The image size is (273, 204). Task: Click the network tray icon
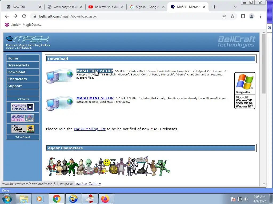240,199
